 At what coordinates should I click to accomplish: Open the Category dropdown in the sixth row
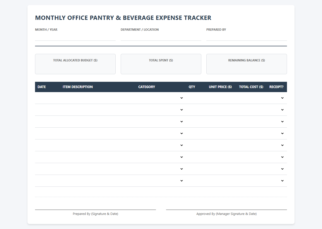click(x=161, y=157)
